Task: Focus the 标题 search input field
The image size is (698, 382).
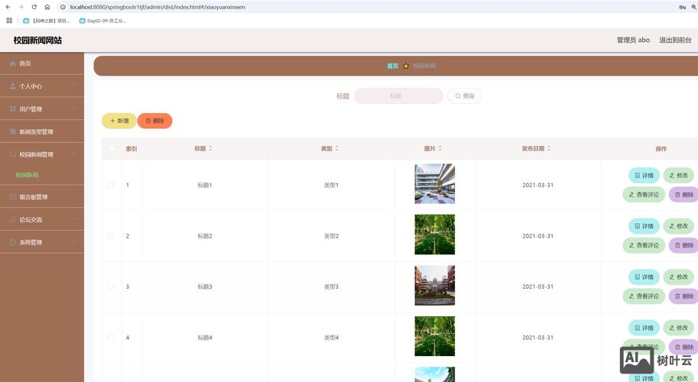Action: click(398, 95)
